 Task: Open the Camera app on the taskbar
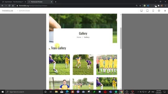[83, 92]
